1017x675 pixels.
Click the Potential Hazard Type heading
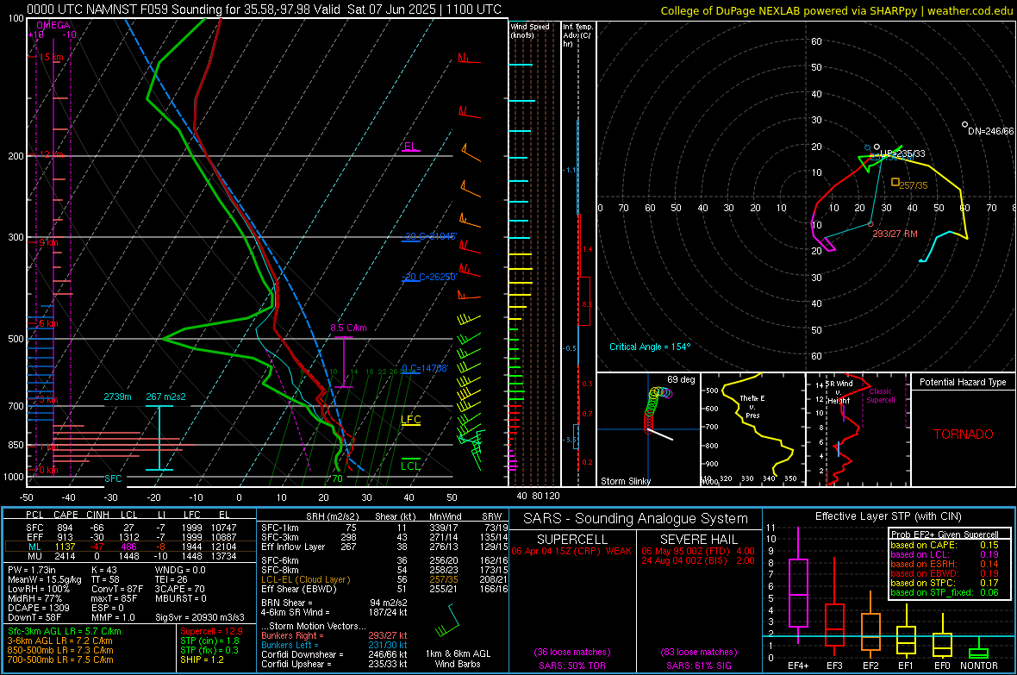963,382
